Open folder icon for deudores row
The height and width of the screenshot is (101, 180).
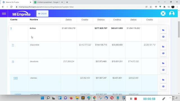[163, 63]
